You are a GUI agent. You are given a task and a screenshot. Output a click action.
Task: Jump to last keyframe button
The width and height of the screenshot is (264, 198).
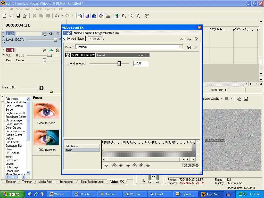pyautogui.click(x=135, y=166)
